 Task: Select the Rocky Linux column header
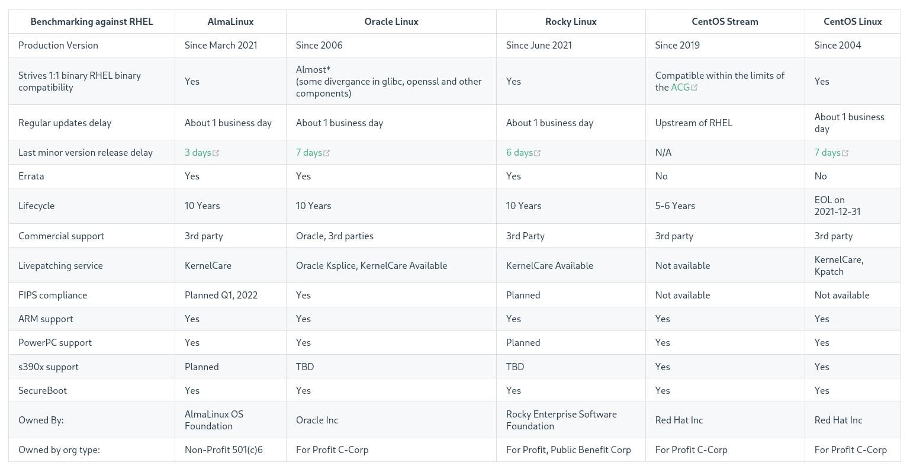pos(571,21)
